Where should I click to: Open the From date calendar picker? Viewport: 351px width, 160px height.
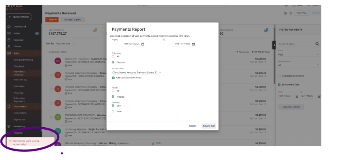pos(143,44)
